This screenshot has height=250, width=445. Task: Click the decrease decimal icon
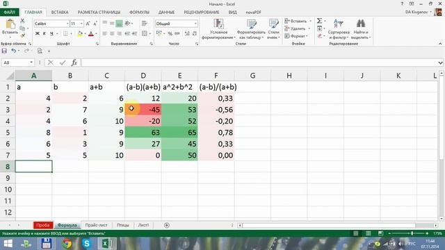pos(195,34)
